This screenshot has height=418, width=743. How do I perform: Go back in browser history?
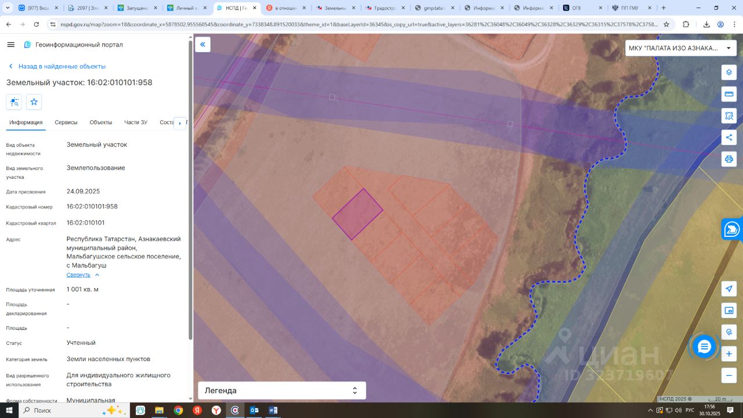[x=8, y=24]
